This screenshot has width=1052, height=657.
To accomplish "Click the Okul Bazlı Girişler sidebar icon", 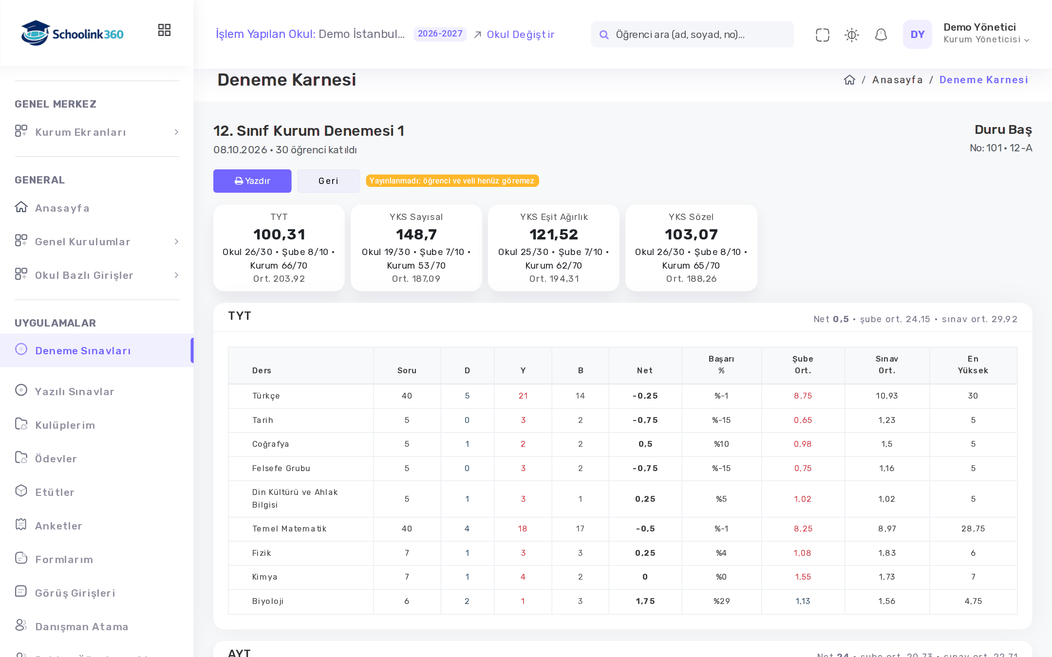I will coord(21,274).
